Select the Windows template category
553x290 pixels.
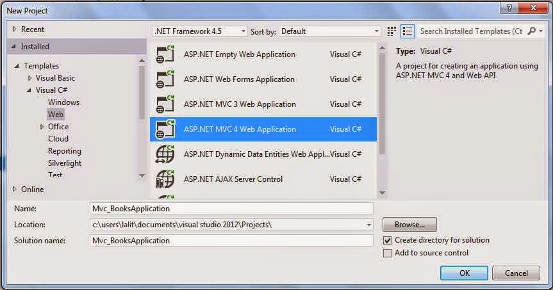click(x=63, y=102)
